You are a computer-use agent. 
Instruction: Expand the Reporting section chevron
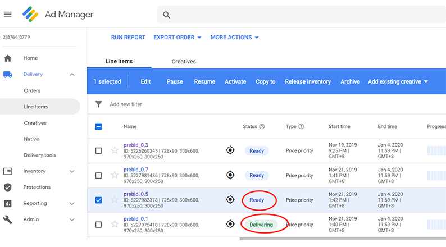tap(72, 204)
